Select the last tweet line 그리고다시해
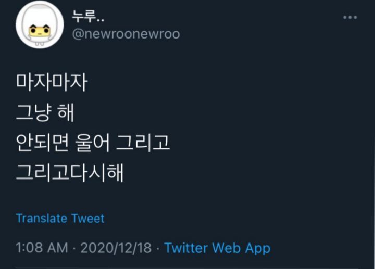 pos(70,173)
